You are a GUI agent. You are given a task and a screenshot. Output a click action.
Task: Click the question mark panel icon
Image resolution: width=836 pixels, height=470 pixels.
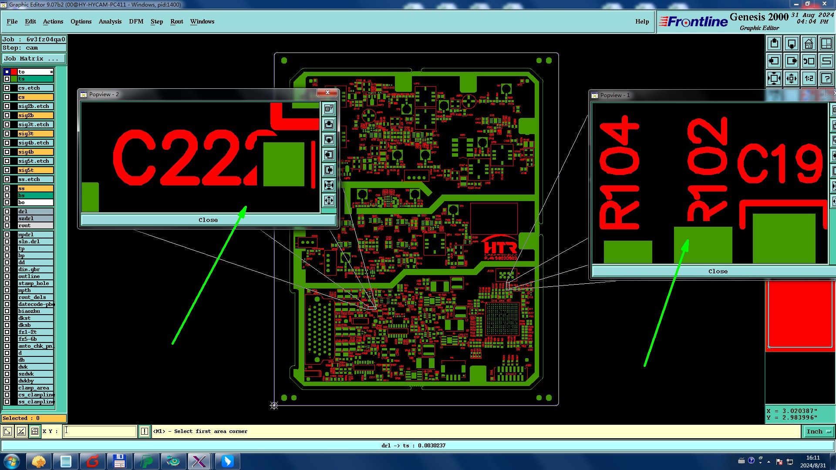coord(826,78)
